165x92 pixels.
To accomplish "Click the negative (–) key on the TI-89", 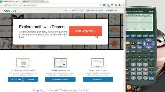I will coord(145,78).
